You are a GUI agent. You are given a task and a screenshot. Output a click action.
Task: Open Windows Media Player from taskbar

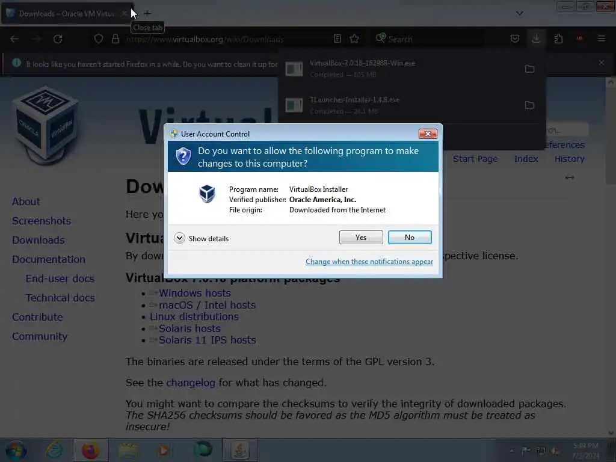(x=164, y=450)
